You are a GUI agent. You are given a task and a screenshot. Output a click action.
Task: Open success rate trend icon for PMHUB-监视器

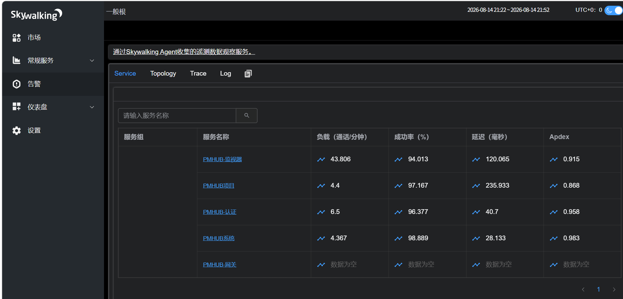[x=398, y=159]
